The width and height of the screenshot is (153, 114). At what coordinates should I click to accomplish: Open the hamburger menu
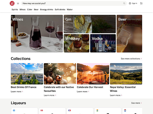pyautogui.click(x=18, y=3)
